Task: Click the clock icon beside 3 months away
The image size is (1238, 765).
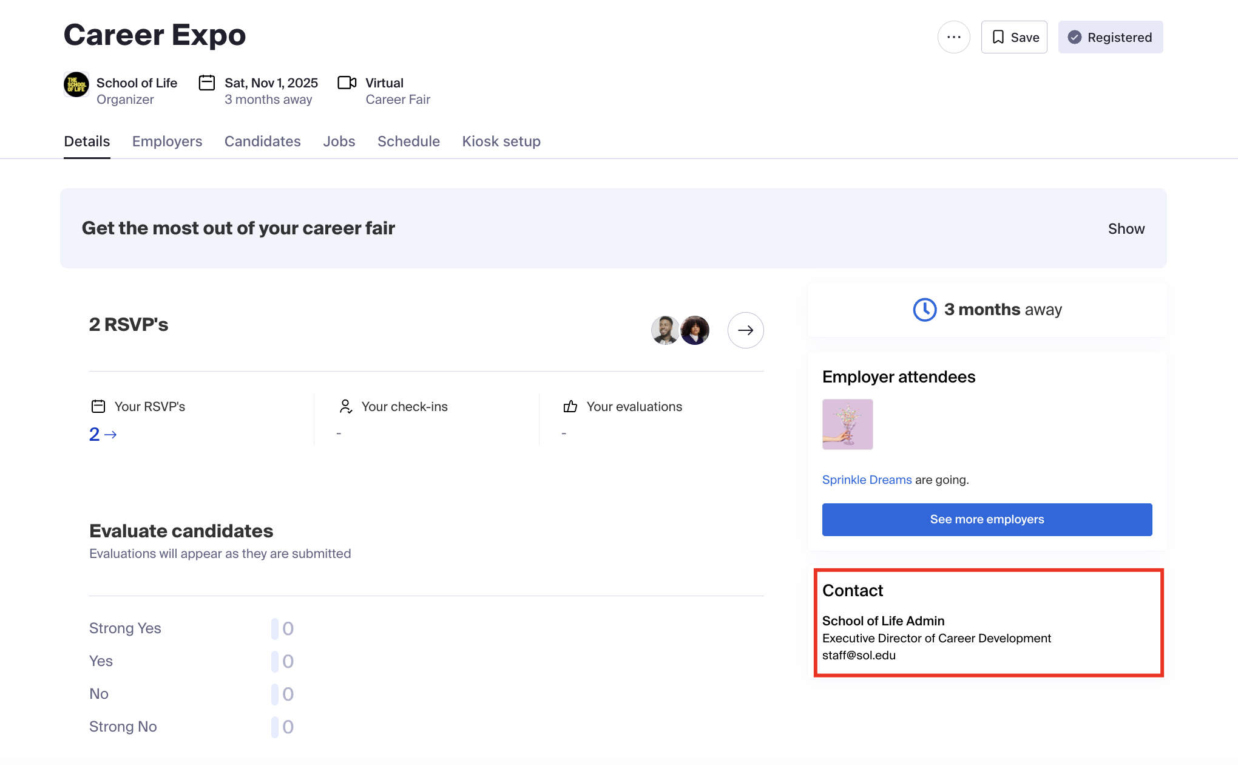Action: [x=925, y=310]
